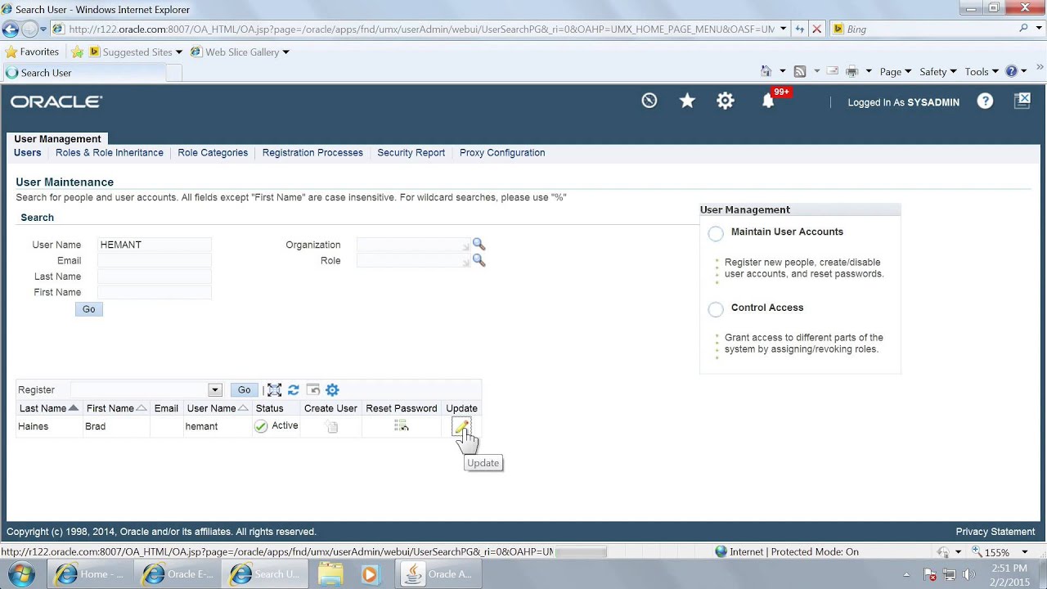Image resolution: width=1047 pixels, height=589 pixels.
Task: Click Add to Favorites bar star icon
Action: pos(77,52)
